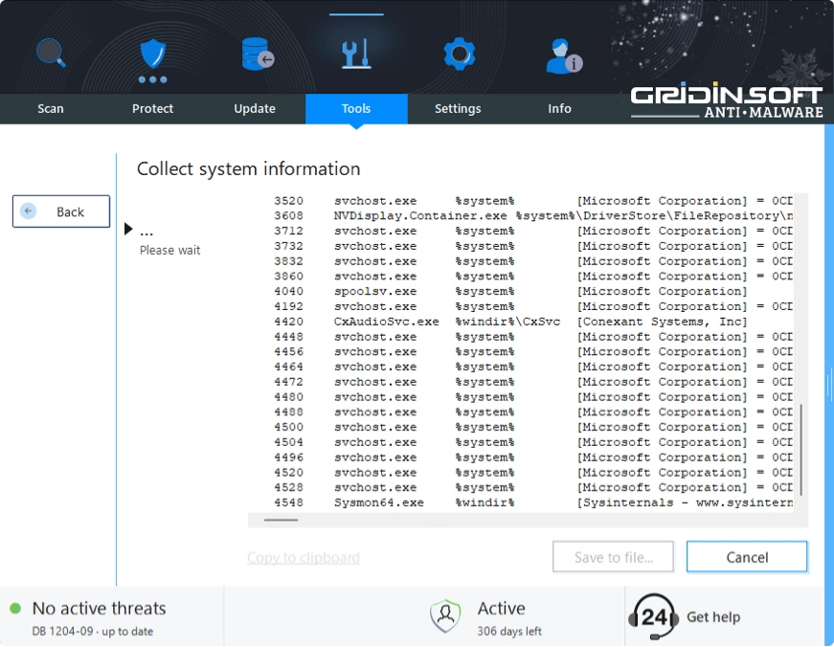834x647 pixels.
Task: Go to the Settings tab
Action: pyautogui.click(x=458, y=109)
